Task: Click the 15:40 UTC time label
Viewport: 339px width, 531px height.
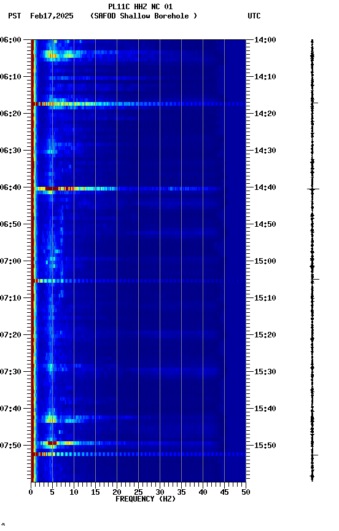Action: [265, 409]
